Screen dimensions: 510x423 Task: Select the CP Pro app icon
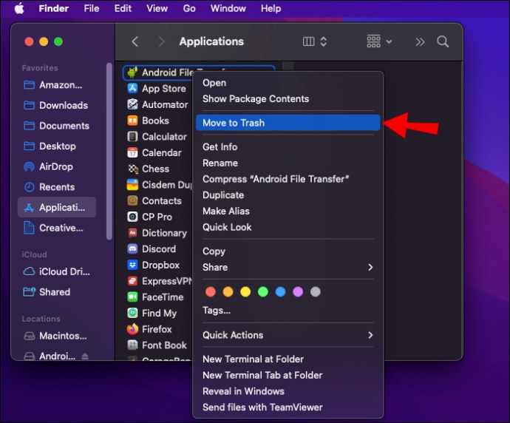click(x=132, y=217)
